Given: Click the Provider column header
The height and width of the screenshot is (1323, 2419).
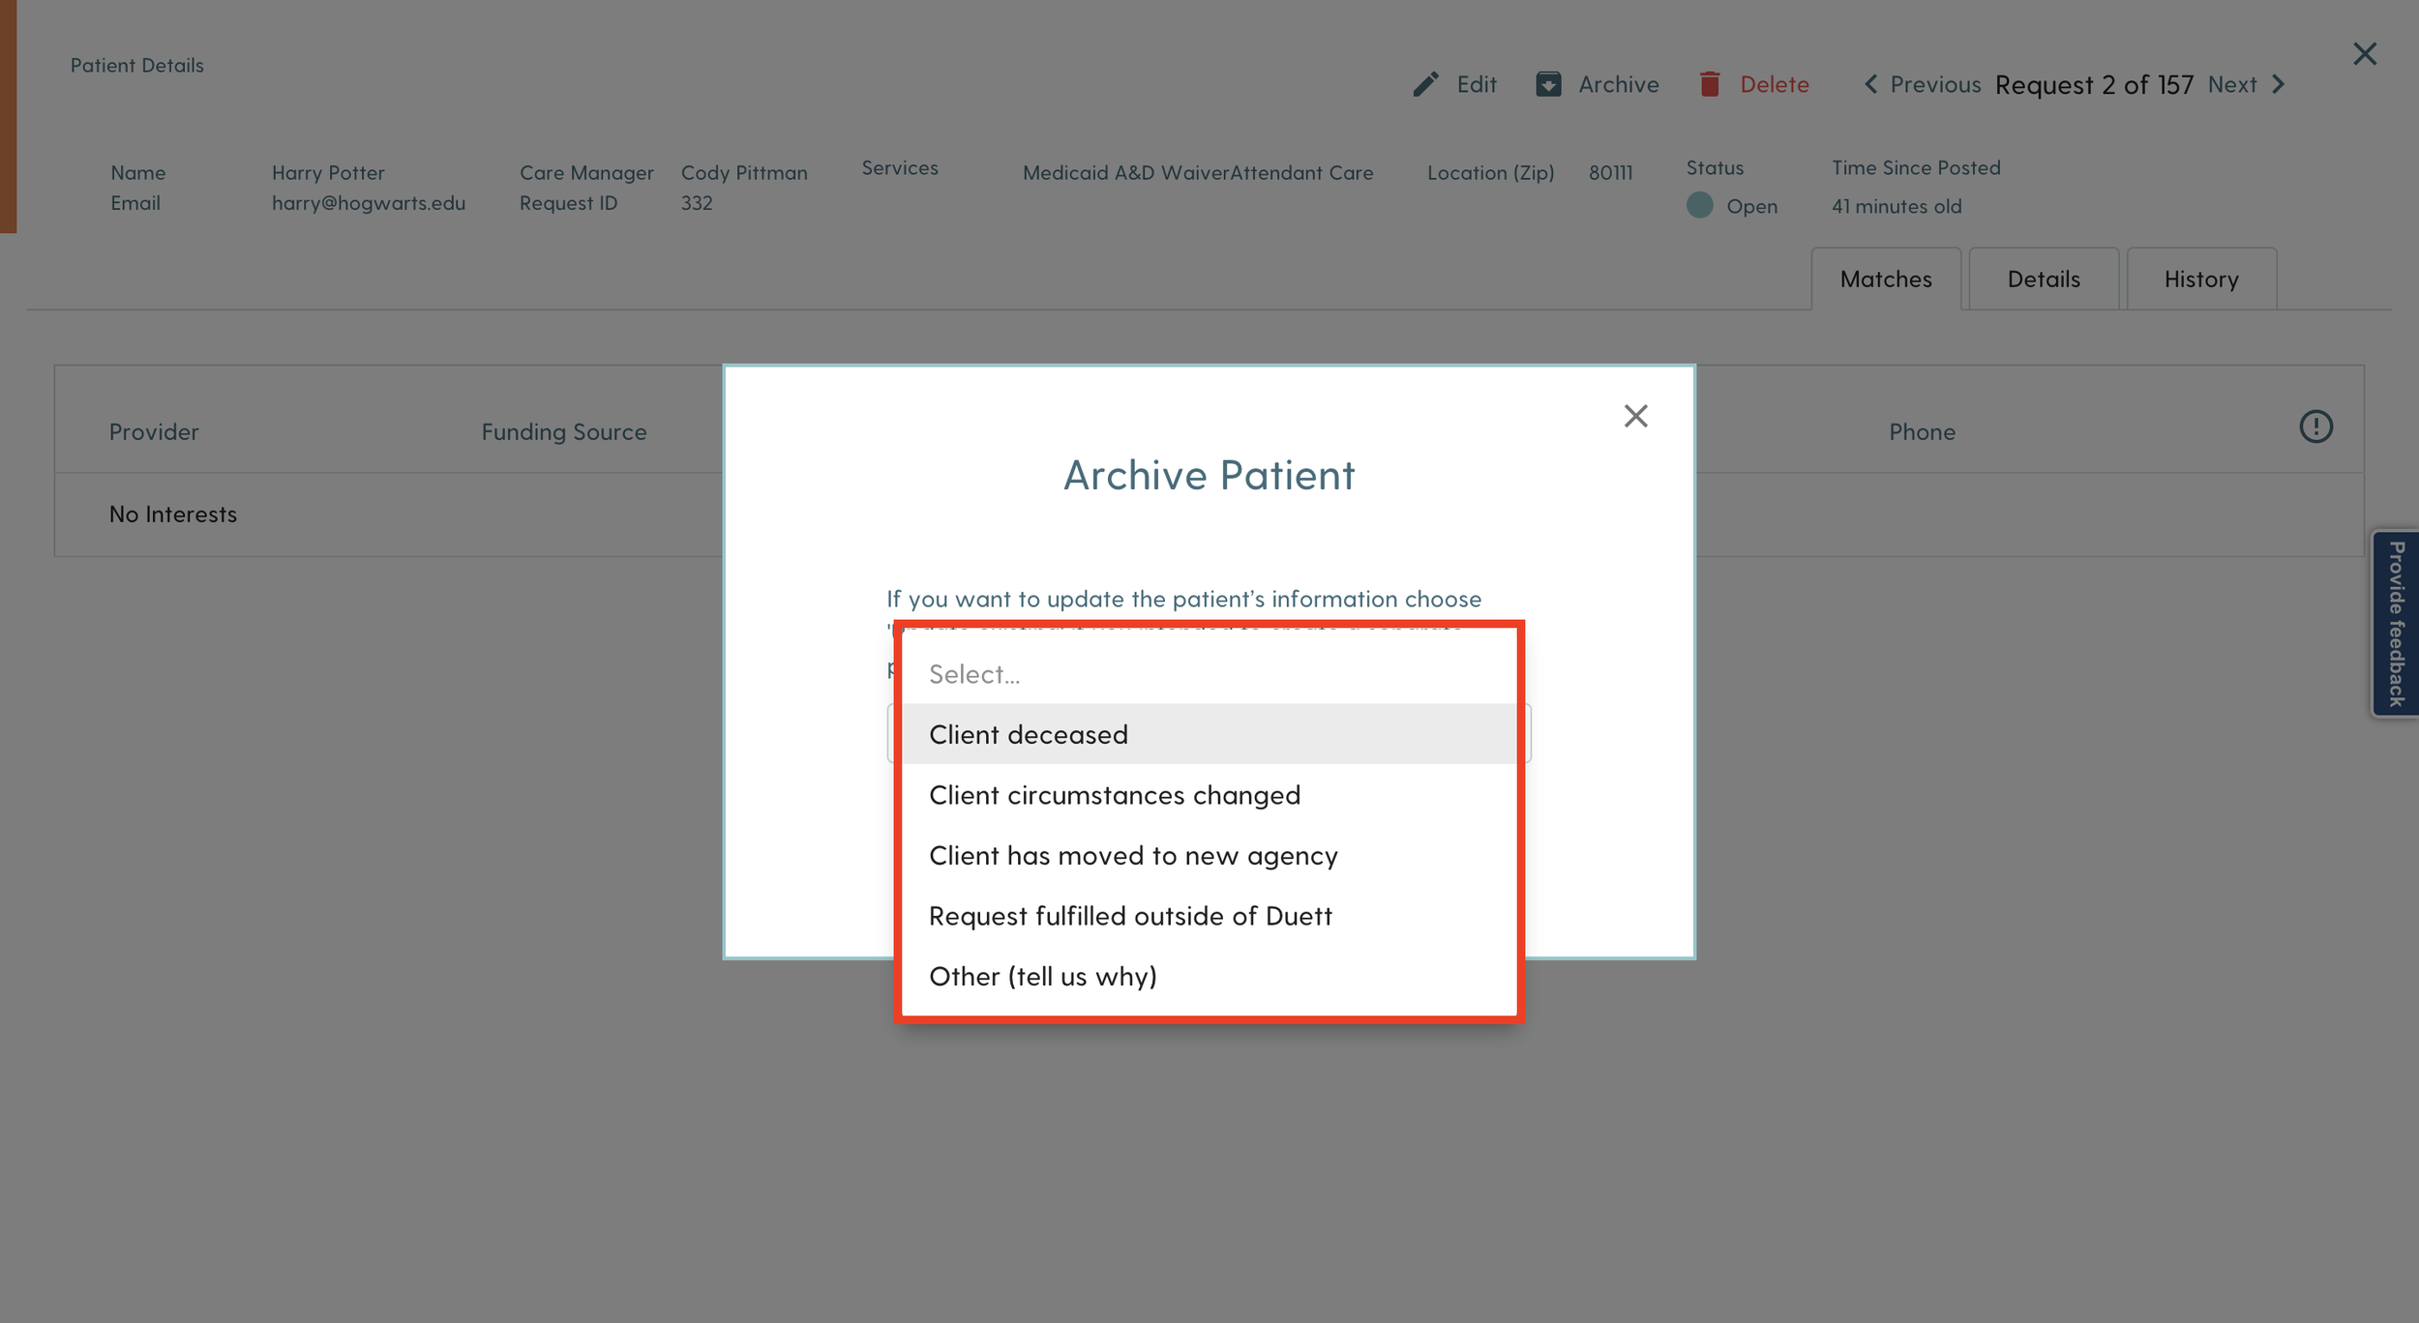Looking at the screenshot, I should click(154, 432).
